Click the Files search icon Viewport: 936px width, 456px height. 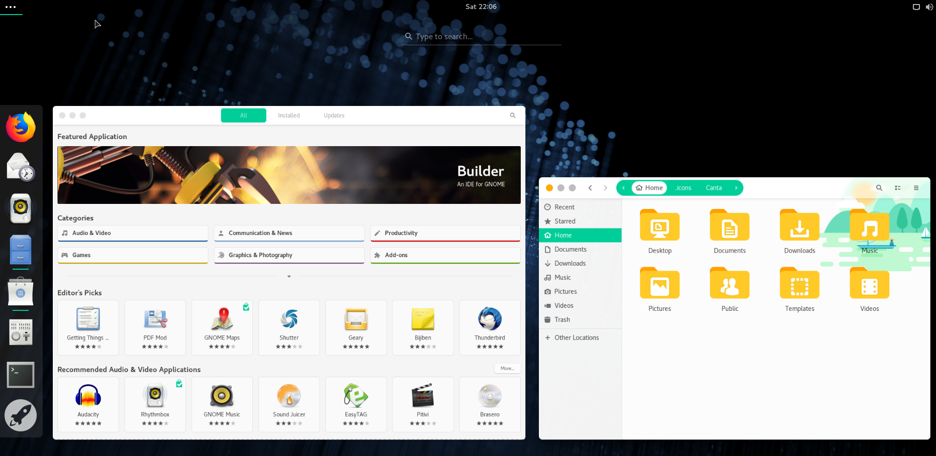[x=879, y=188]
